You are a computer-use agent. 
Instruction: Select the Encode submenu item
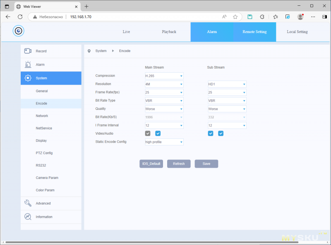click(51, 104)
